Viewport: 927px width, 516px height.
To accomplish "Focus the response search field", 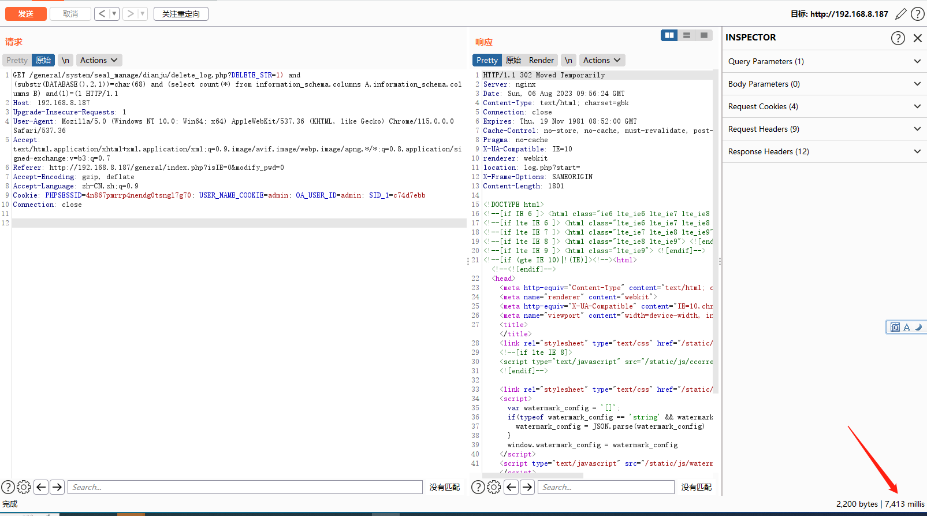I will click(x=606, y=487).
